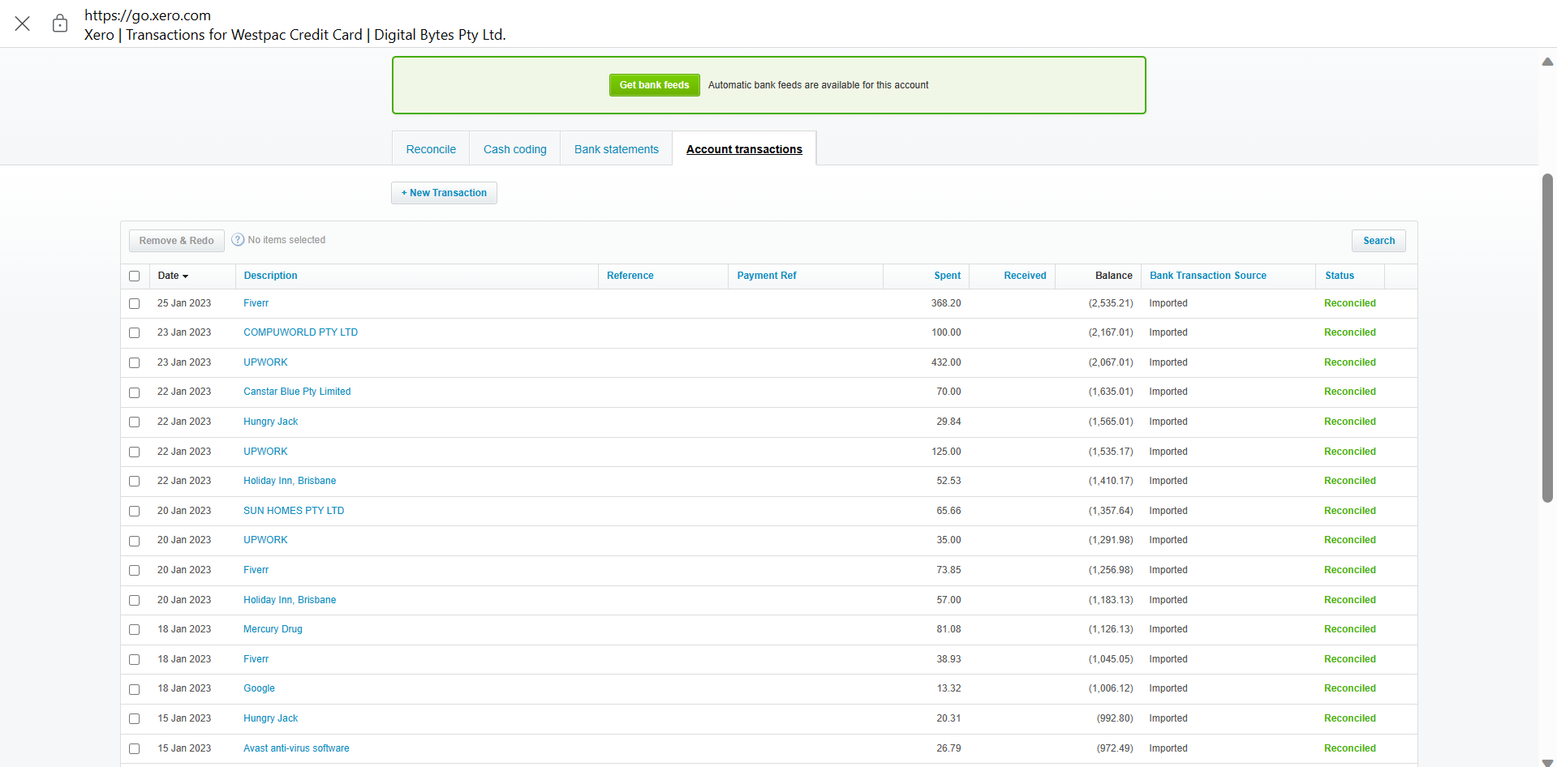Click the balance amount (972.49)
This screenshot has height=767, width=1557.
[x=1115, y=748]
